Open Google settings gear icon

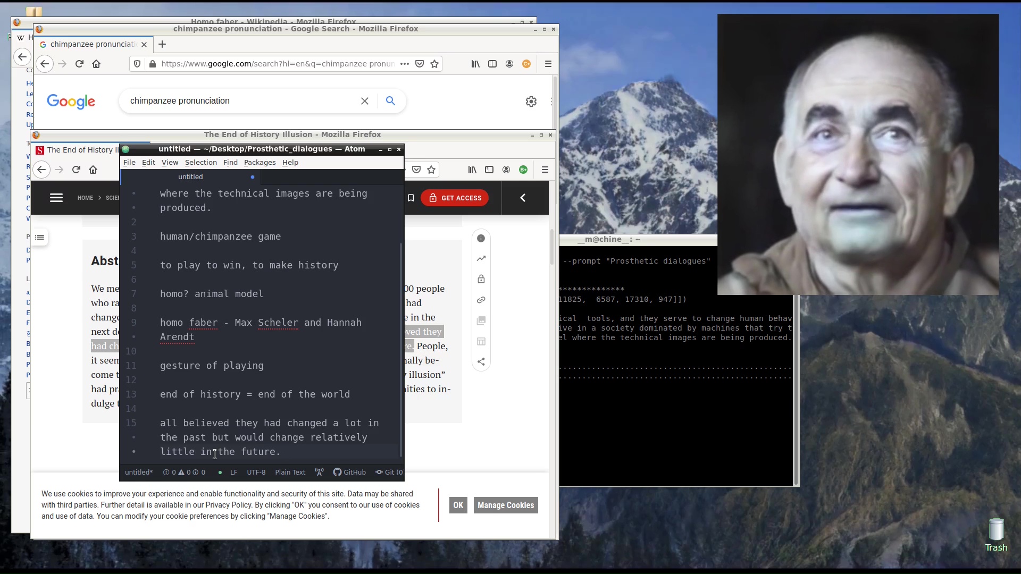531,102
